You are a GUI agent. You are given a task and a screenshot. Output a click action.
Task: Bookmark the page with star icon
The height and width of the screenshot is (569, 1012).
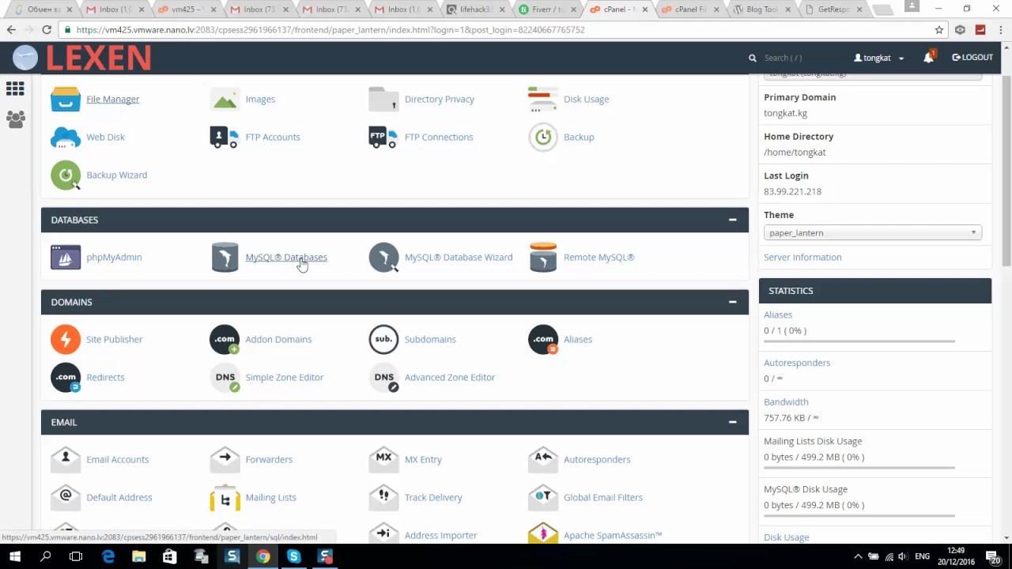coord(939,29)
